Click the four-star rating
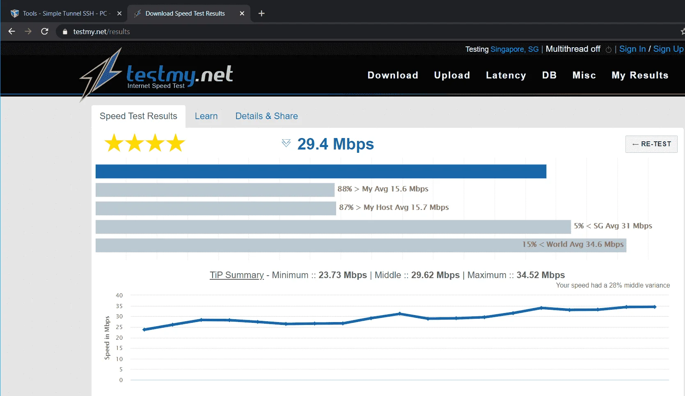 (145, 143)
